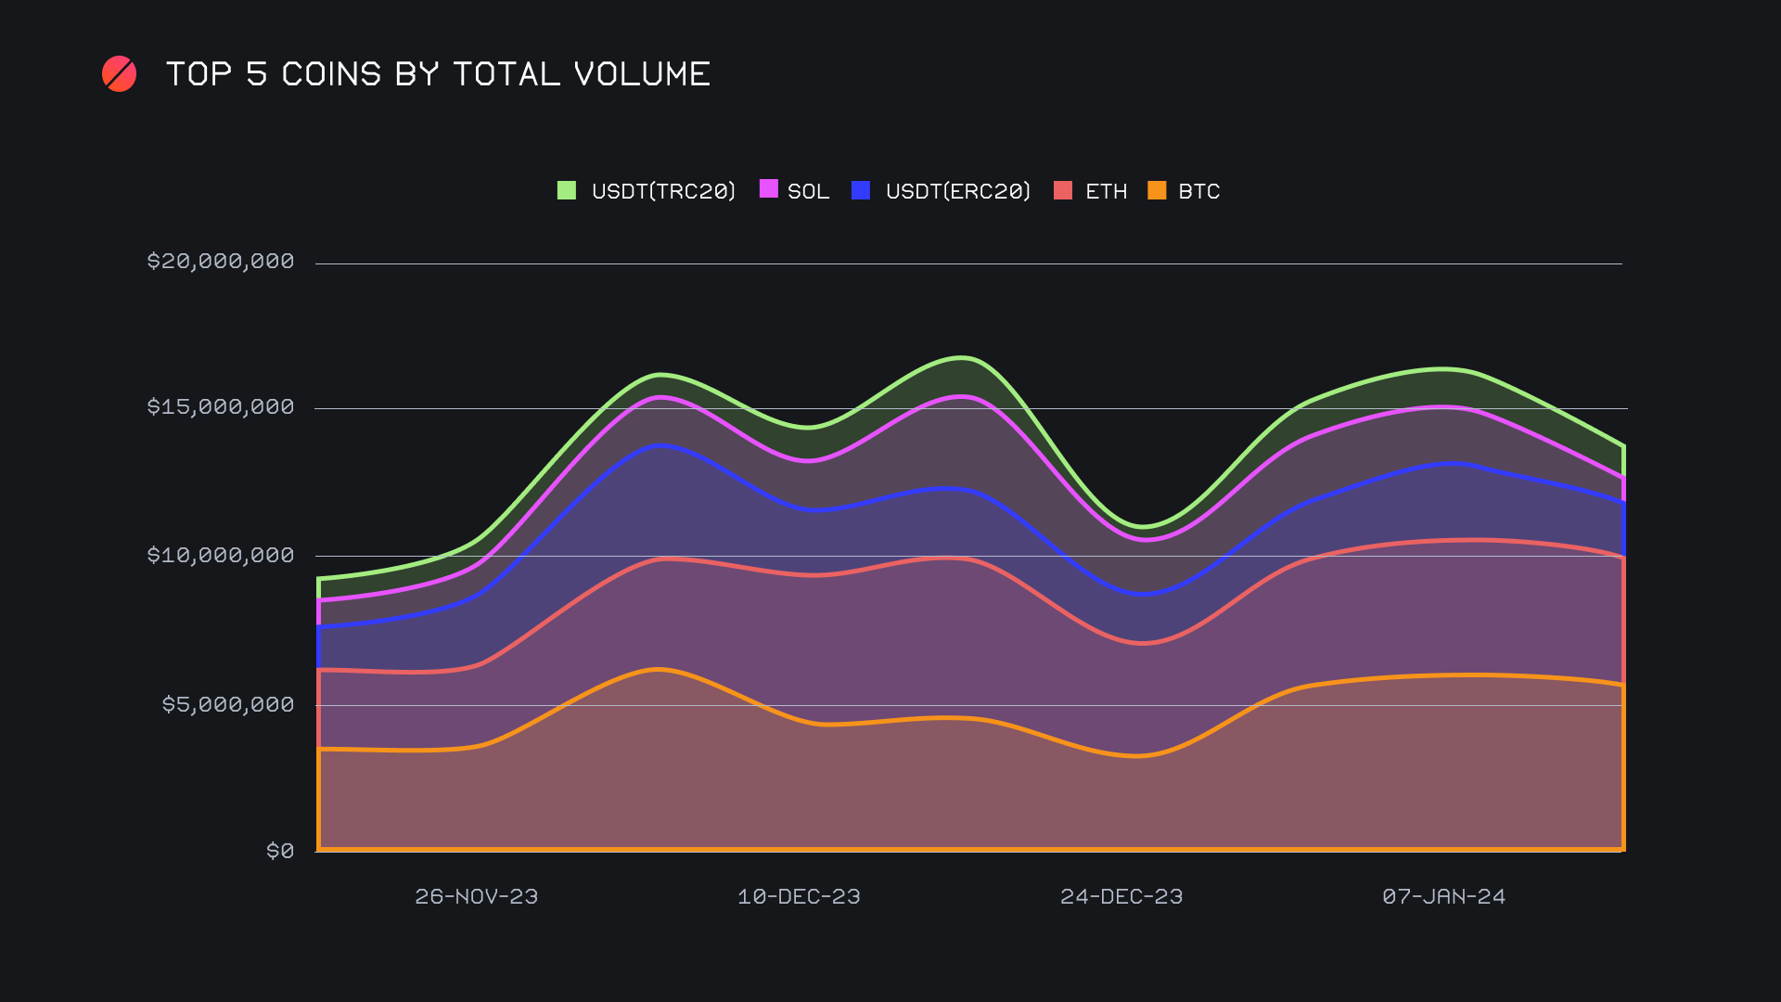
Task: Select the 26-NOV-23 x-axis date
Action: [x=476, y=896]
